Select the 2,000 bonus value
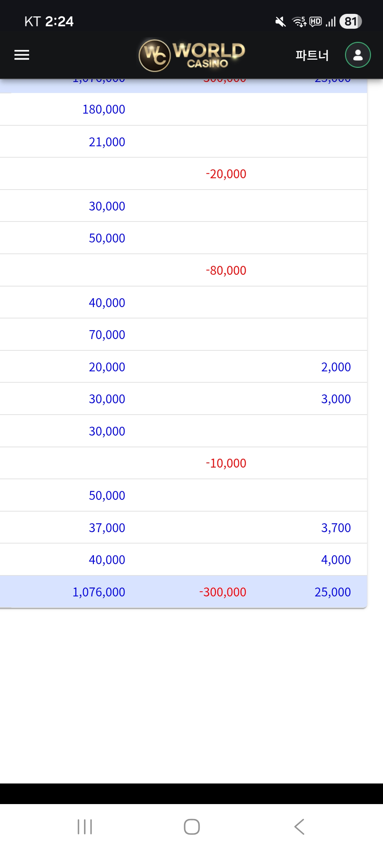The width and height of the screenshot is (383, 852). coord(336,367)
